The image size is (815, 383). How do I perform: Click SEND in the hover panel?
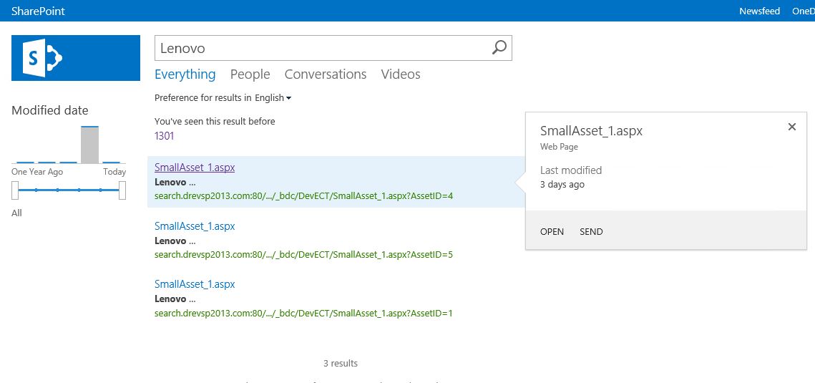[592, 232]
